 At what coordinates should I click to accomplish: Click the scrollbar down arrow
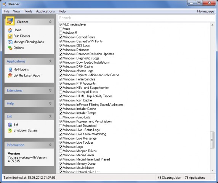pos(212,170)
